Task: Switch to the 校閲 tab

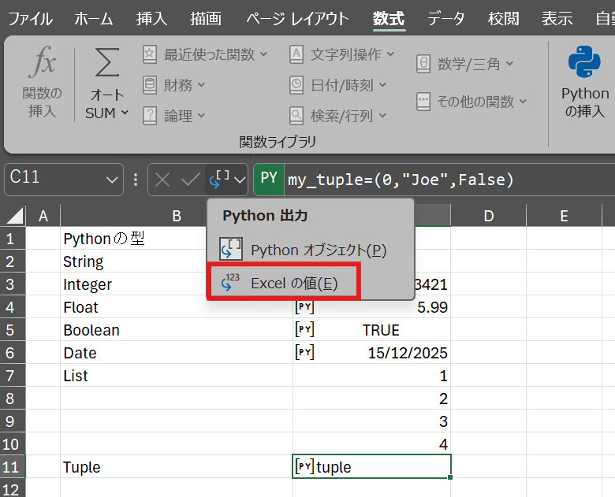Action: 503,18
